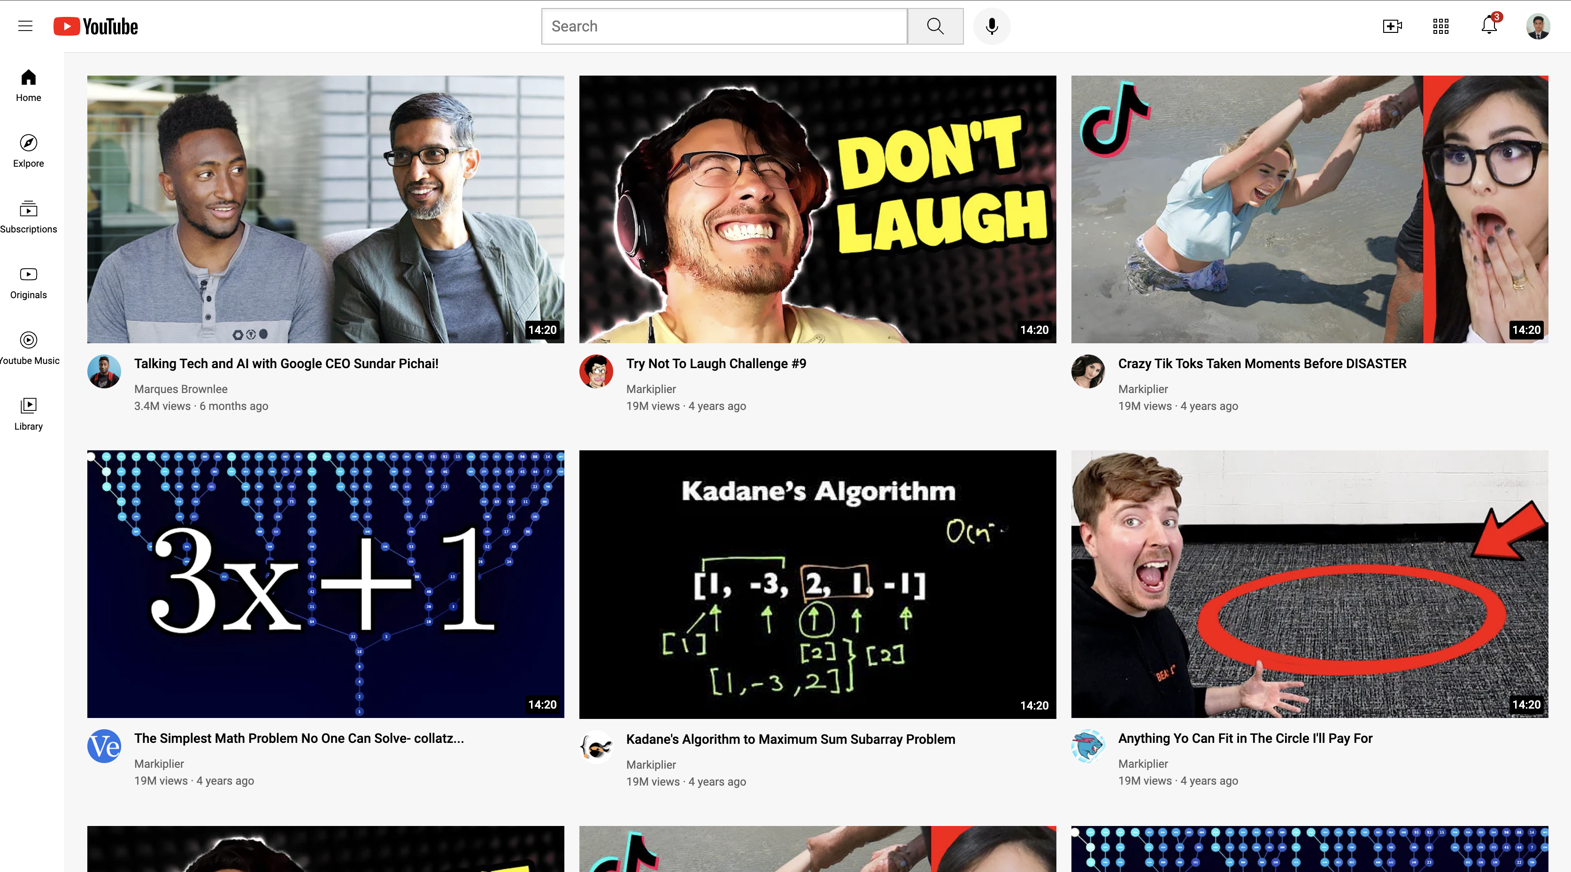
Task: Open channel avatar beside Anything Yo Can Fit
Action: (1089, 746)
